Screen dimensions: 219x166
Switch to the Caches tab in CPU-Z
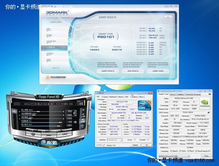[105, 97]
